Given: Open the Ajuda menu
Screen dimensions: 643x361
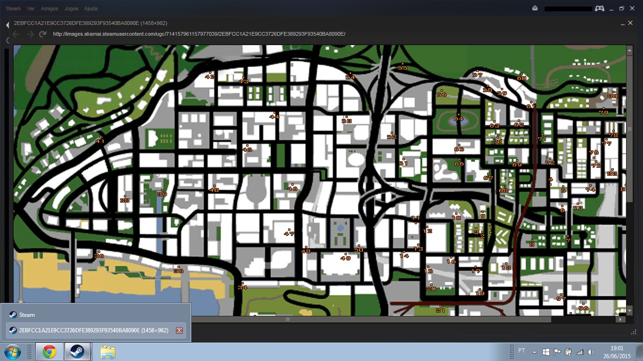Looking at the screenshot, I should tap(91, 8).
